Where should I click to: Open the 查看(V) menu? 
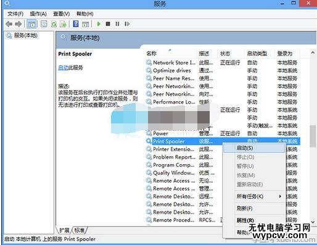[x=62, y=14]
